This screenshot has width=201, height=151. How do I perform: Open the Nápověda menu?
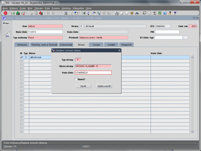click(78, 8)
